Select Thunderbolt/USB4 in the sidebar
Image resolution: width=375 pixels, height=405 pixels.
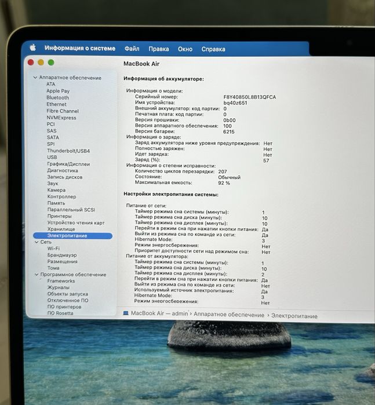(68, 151)
